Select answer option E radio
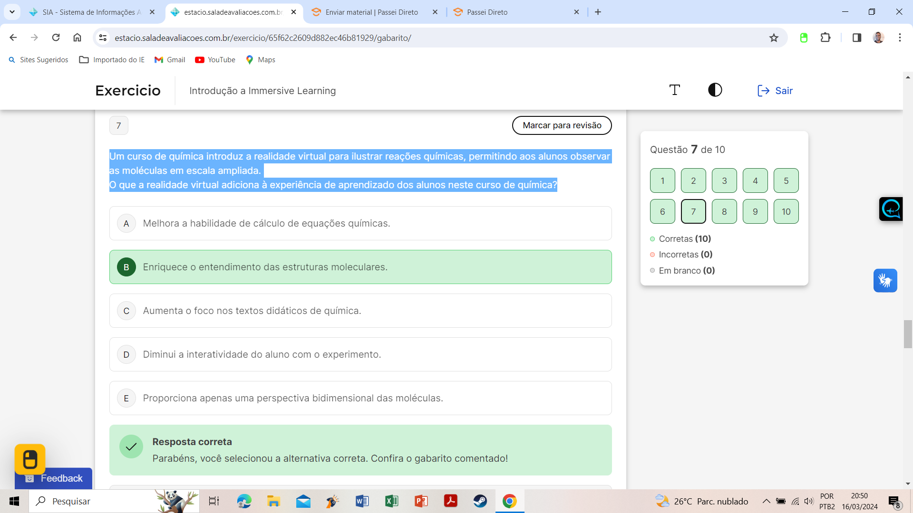The width and height of the screenshot is (913, 513). 126,399
